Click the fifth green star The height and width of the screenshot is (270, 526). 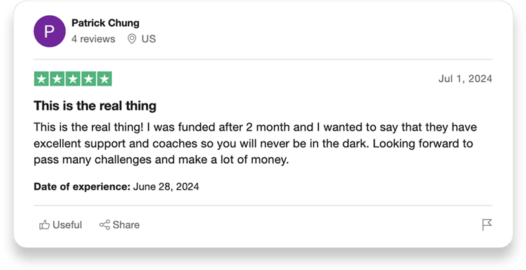[105, 79]
